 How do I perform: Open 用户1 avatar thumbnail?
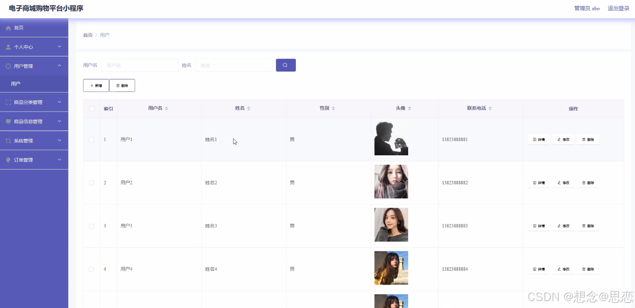point(391,138)
